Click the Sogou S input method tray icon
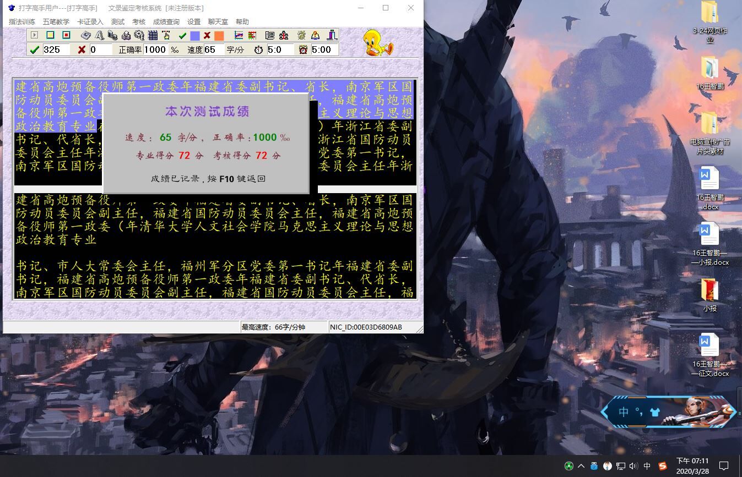Image resolution: width=742 pixels, height=477 pixels. coord(663,466)
